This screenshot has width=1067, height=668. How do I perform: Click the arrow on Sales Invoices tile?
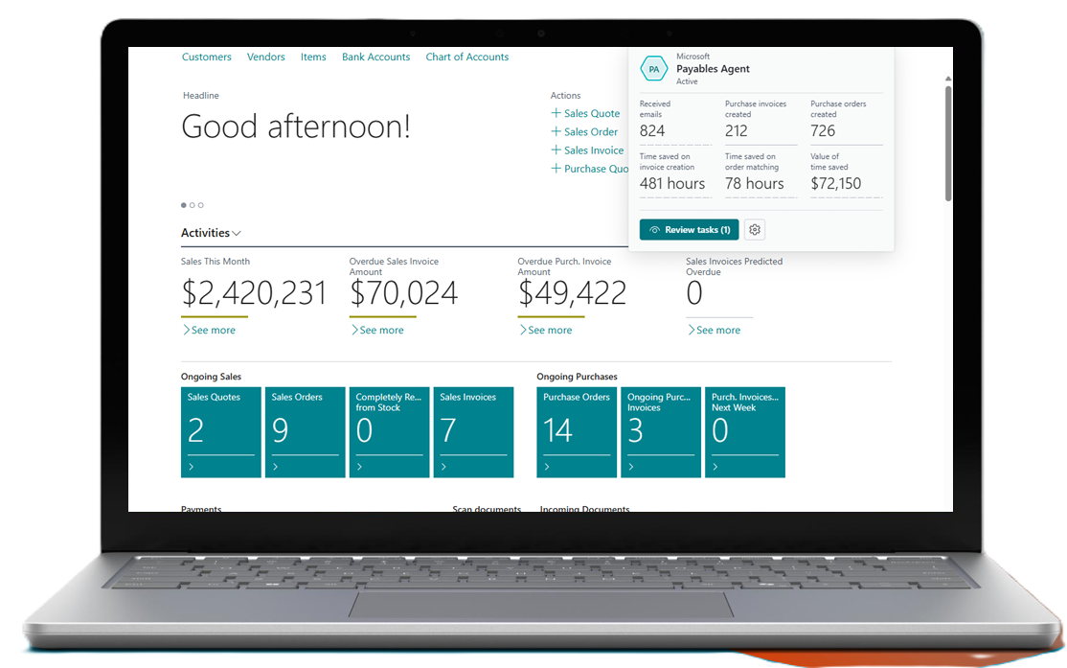pos(443,467)
